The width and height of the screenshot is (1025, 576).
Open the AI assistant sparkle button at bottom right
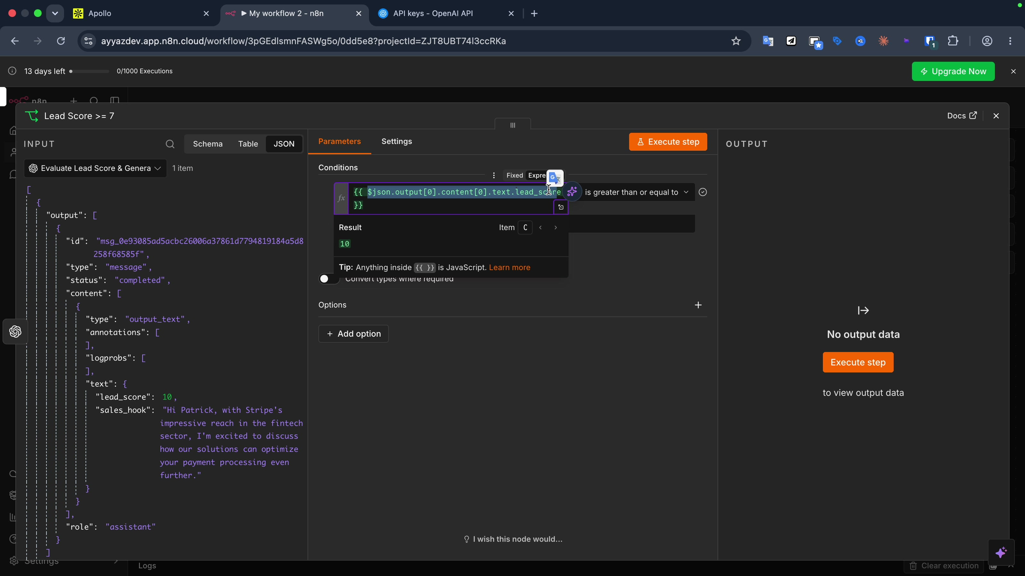click(1001, 552)
